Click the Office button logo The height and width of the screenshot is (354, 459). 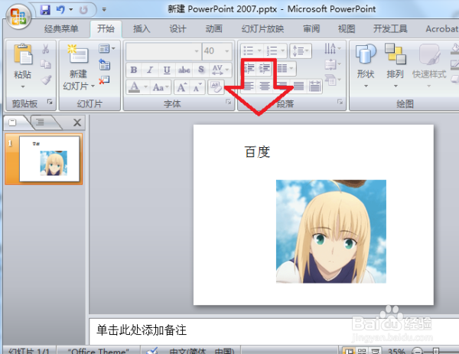click(18, 16)
